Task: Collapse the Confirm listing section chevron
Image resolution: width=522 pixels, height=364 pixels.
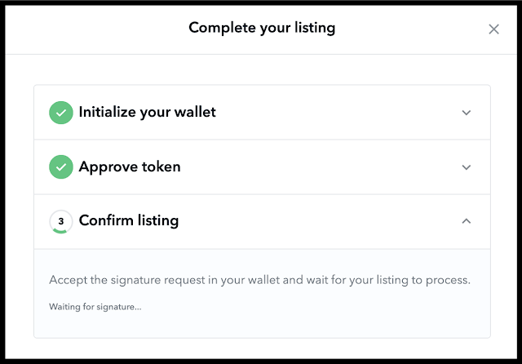Action: click(467, 221)
